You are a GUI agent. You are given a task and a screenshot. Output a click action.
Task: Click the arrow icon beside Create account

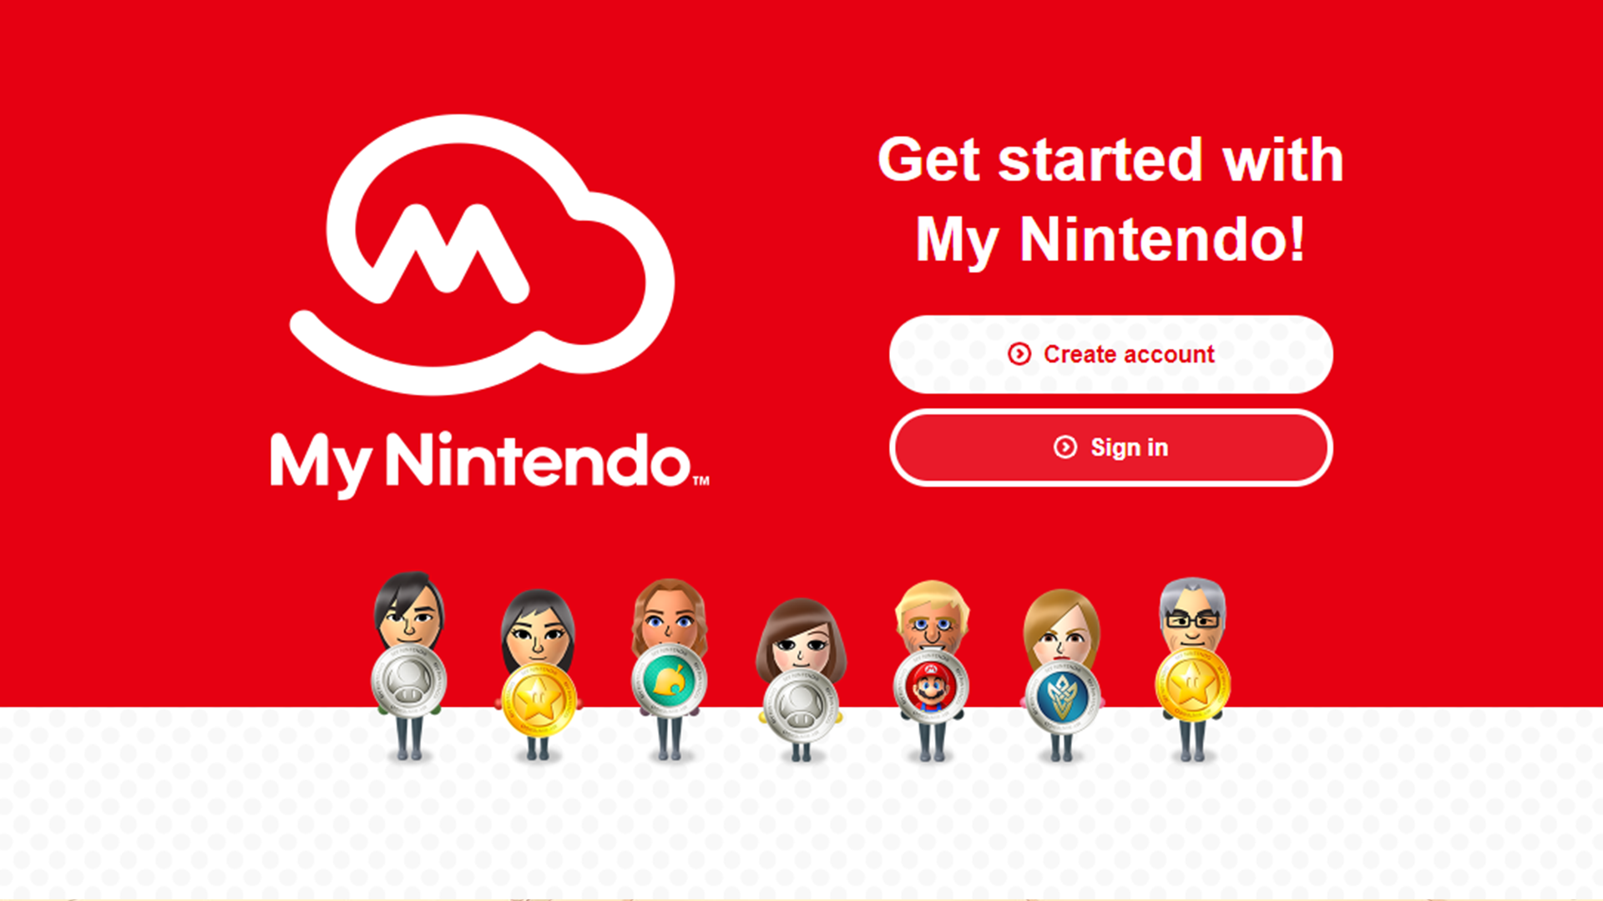tap(1019, 354)
